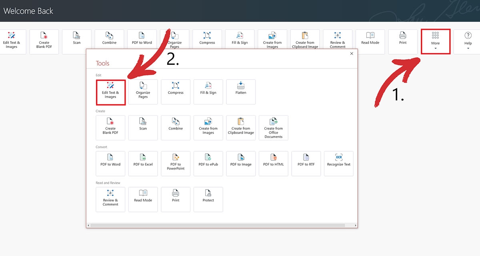Choose Scan in the Tools panel
The width and height of the screenshot is (480, 256).
[x=143, y=128]
